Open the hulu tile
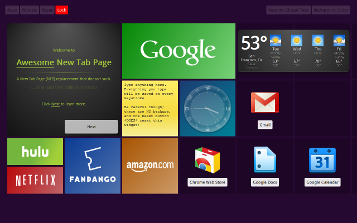 point(35,151)
